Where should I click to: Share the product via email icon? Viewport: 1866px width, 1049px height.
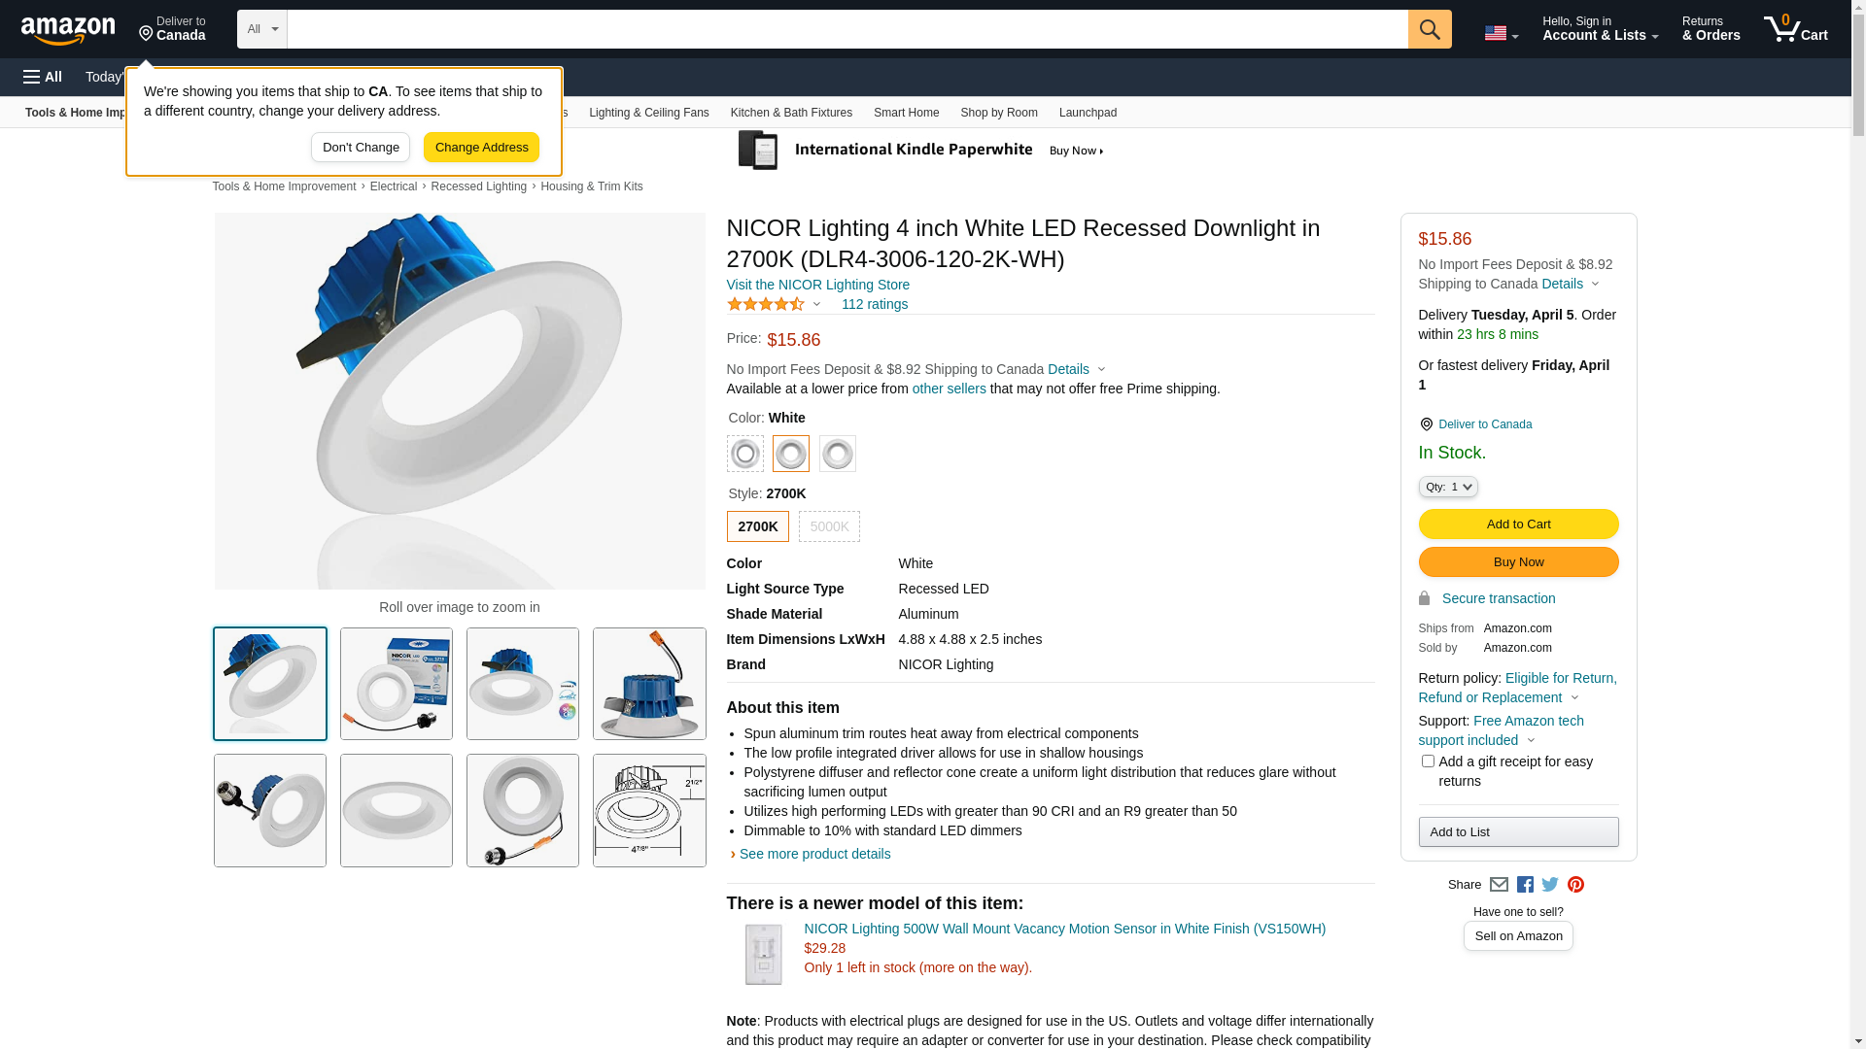(1499, 885)
